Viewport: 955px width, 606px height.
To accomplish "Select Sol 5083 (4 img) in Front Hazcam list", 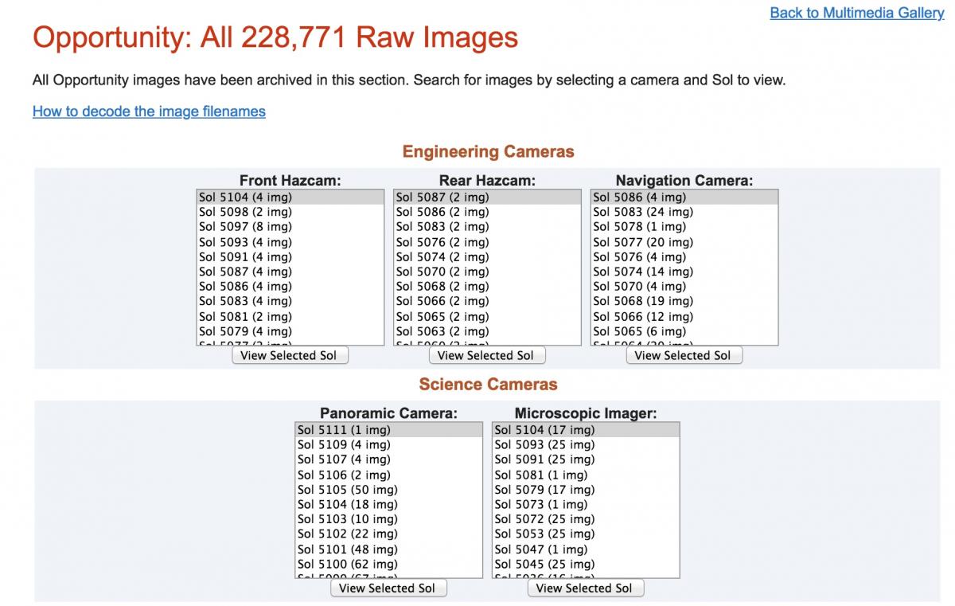I will pyautogui.click(x=290, y=302).
